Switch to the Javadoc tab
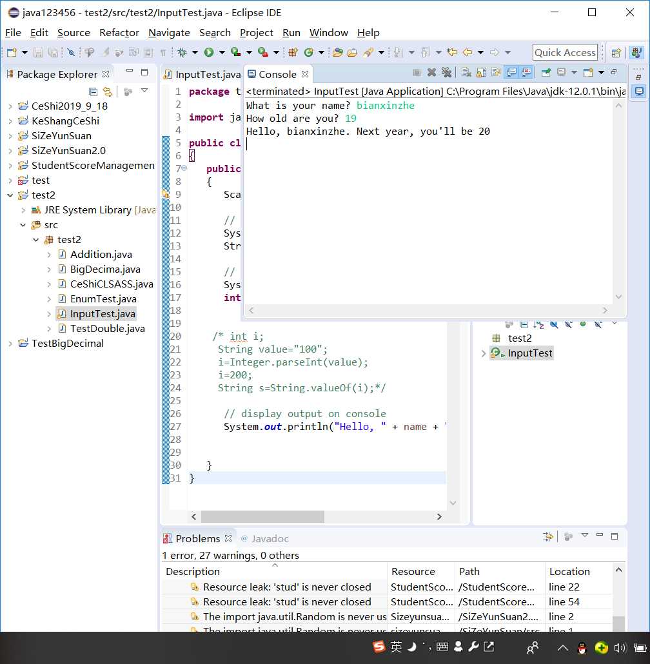This screenshot has width=650, height=664. click(x=264, y=539)
